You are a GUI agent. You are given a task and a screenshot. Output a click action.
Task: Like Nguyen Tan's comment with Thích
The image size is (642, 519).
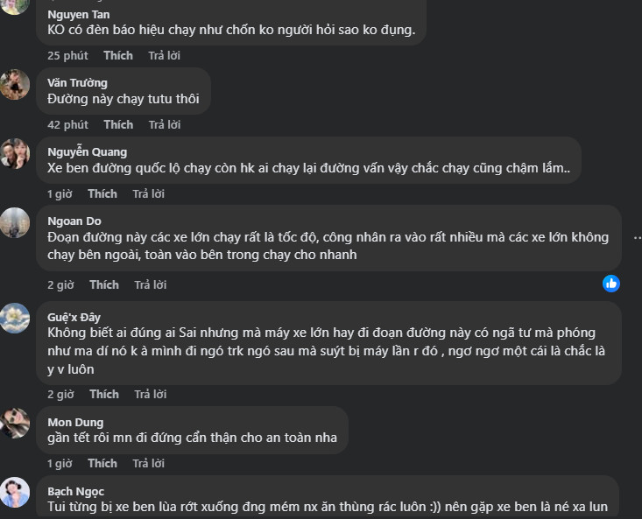click(x=118, y=55)
